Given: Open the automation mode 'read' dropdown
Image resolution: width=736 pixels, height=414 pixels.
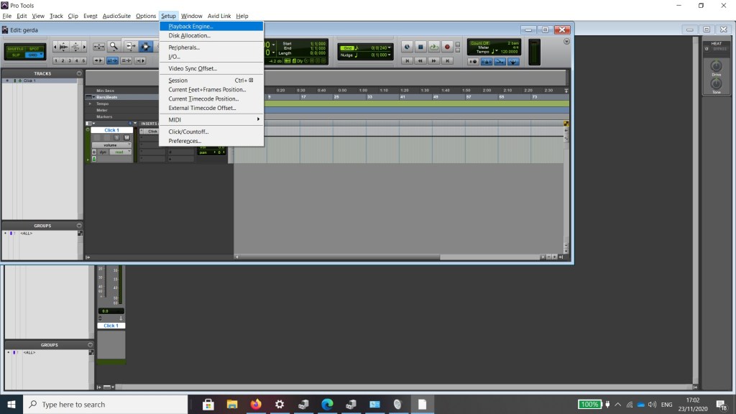Looking at the screenshot, I should (119, 152).
